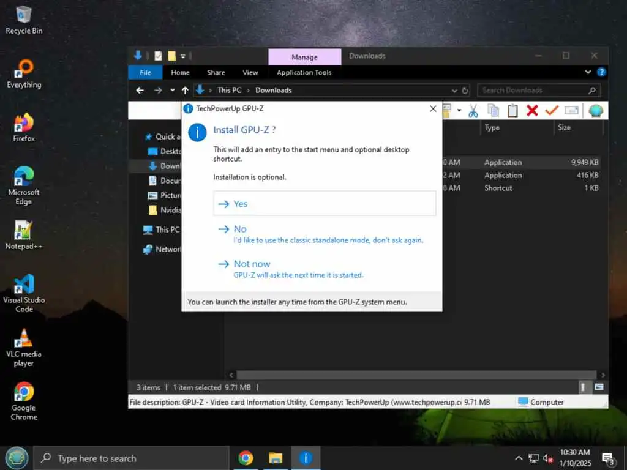Click the orange checkmark Properties toolbar icon

(x=552, y=110)
